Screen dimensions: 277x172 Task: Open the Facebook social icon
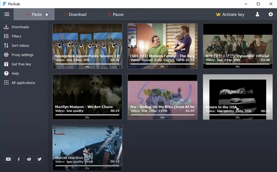point(19,159)
